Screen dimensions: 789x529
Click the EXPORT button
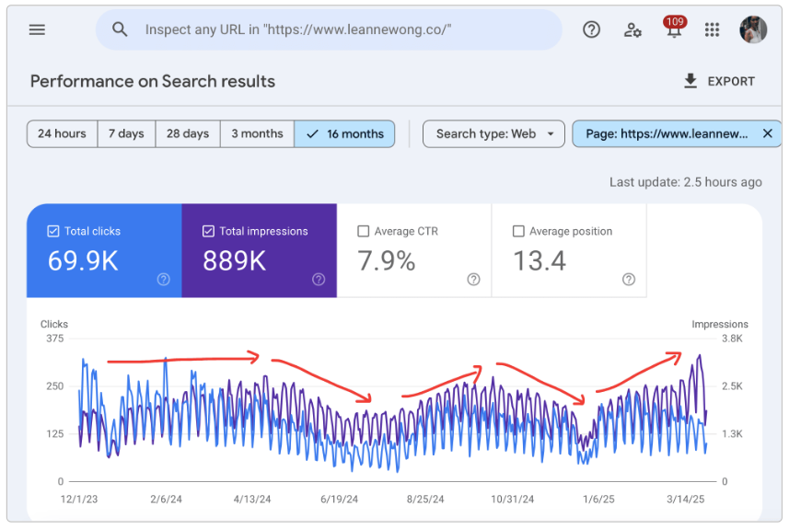coord(718,81)
